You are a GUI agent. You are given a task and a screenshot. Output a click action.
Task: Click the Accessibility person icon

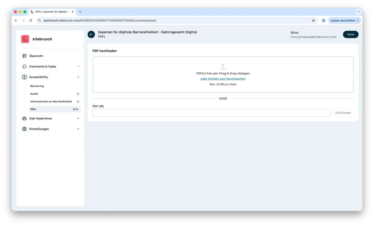point(24,77)
